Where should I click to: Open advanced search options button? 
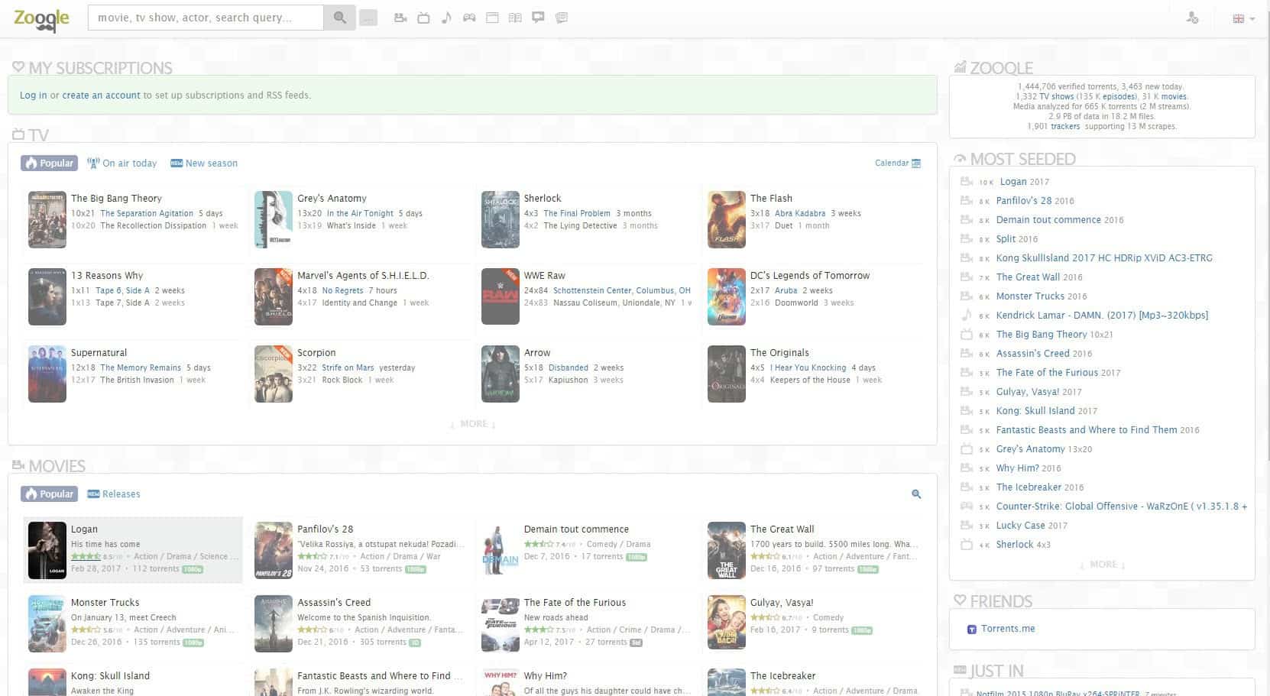[x=368, y=18]
